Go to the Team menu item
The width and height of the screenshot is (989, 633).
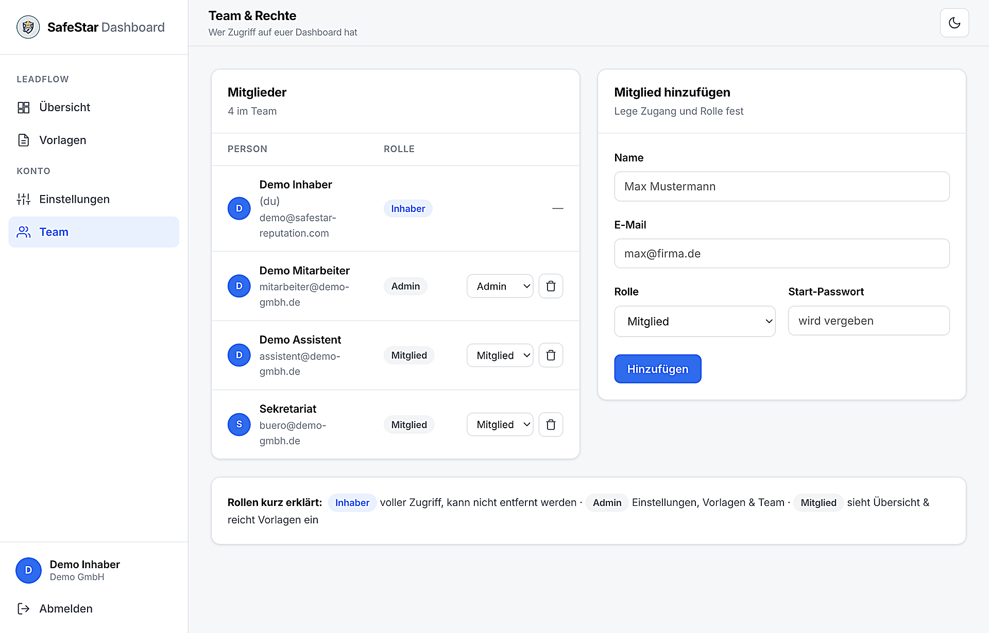point(94,232)
